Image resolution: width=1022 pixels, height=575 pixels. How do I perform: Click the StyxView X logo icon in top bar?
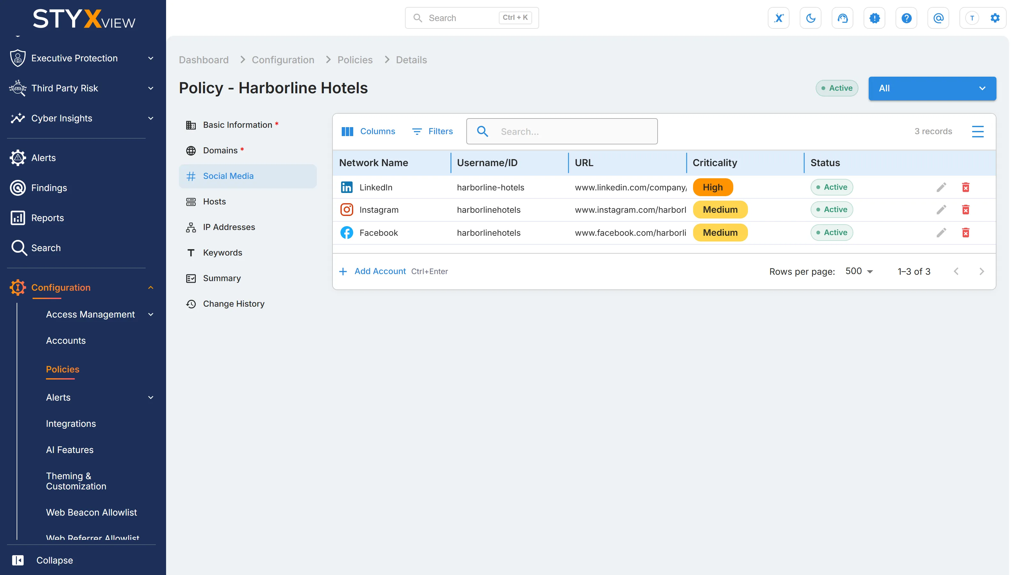(x=778, y=18)
